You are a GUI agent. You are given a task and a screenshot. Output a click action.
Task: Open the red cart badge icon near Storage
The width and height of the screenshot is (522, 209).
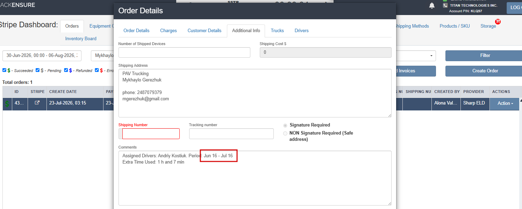[x=498, y=22]
